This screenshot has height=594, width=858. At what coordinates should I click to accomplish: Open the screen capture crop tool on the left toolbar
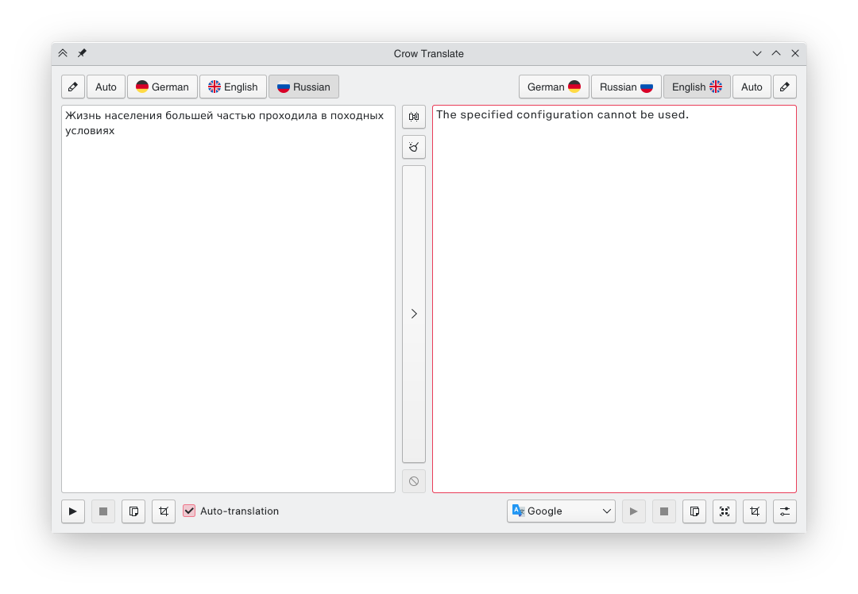tap(163, 511)
